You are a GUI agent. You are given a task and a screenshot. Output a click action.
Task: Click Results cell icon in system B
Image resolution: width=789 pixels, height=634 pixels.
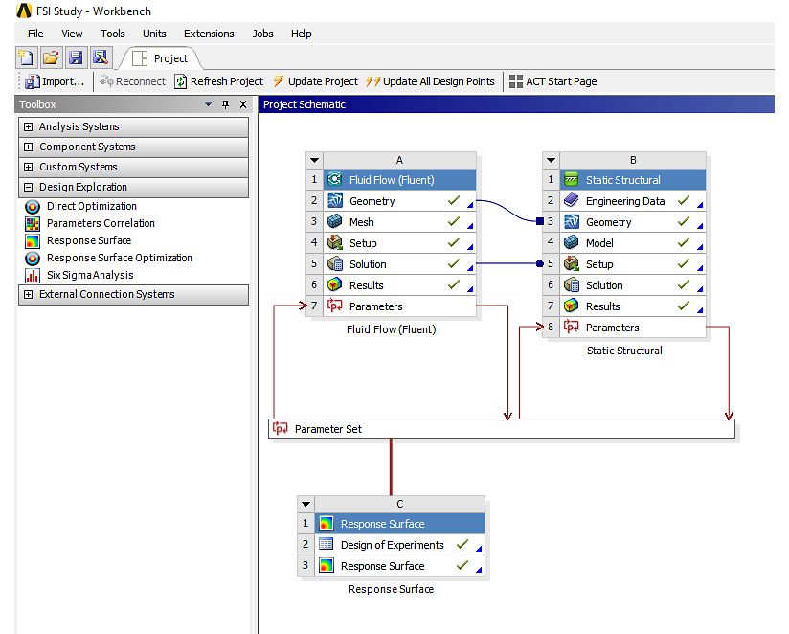pos(571,306)
